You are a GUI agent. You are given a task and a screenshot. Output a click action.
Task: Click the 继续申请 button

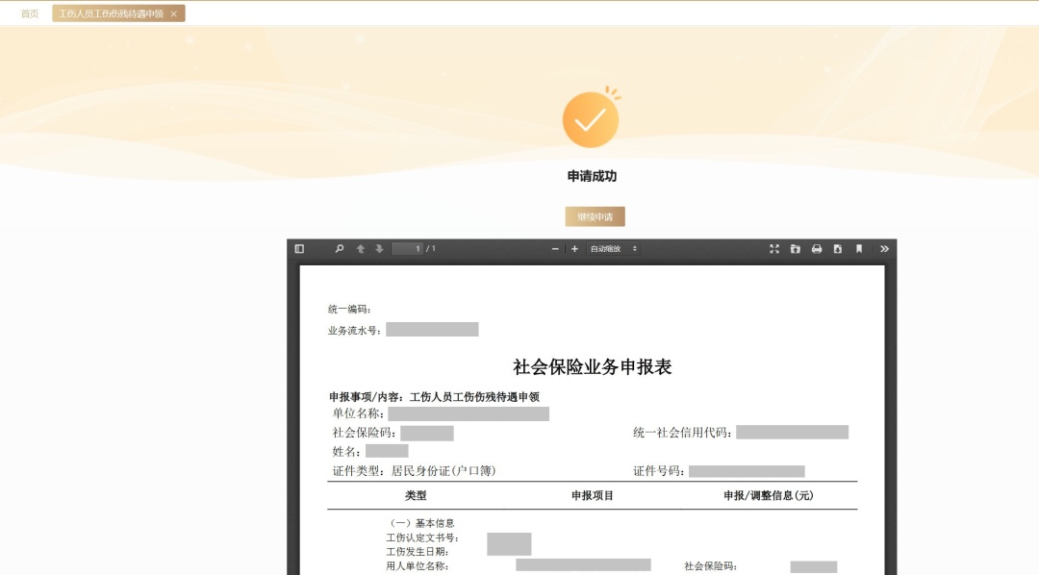tap(595, 217)
